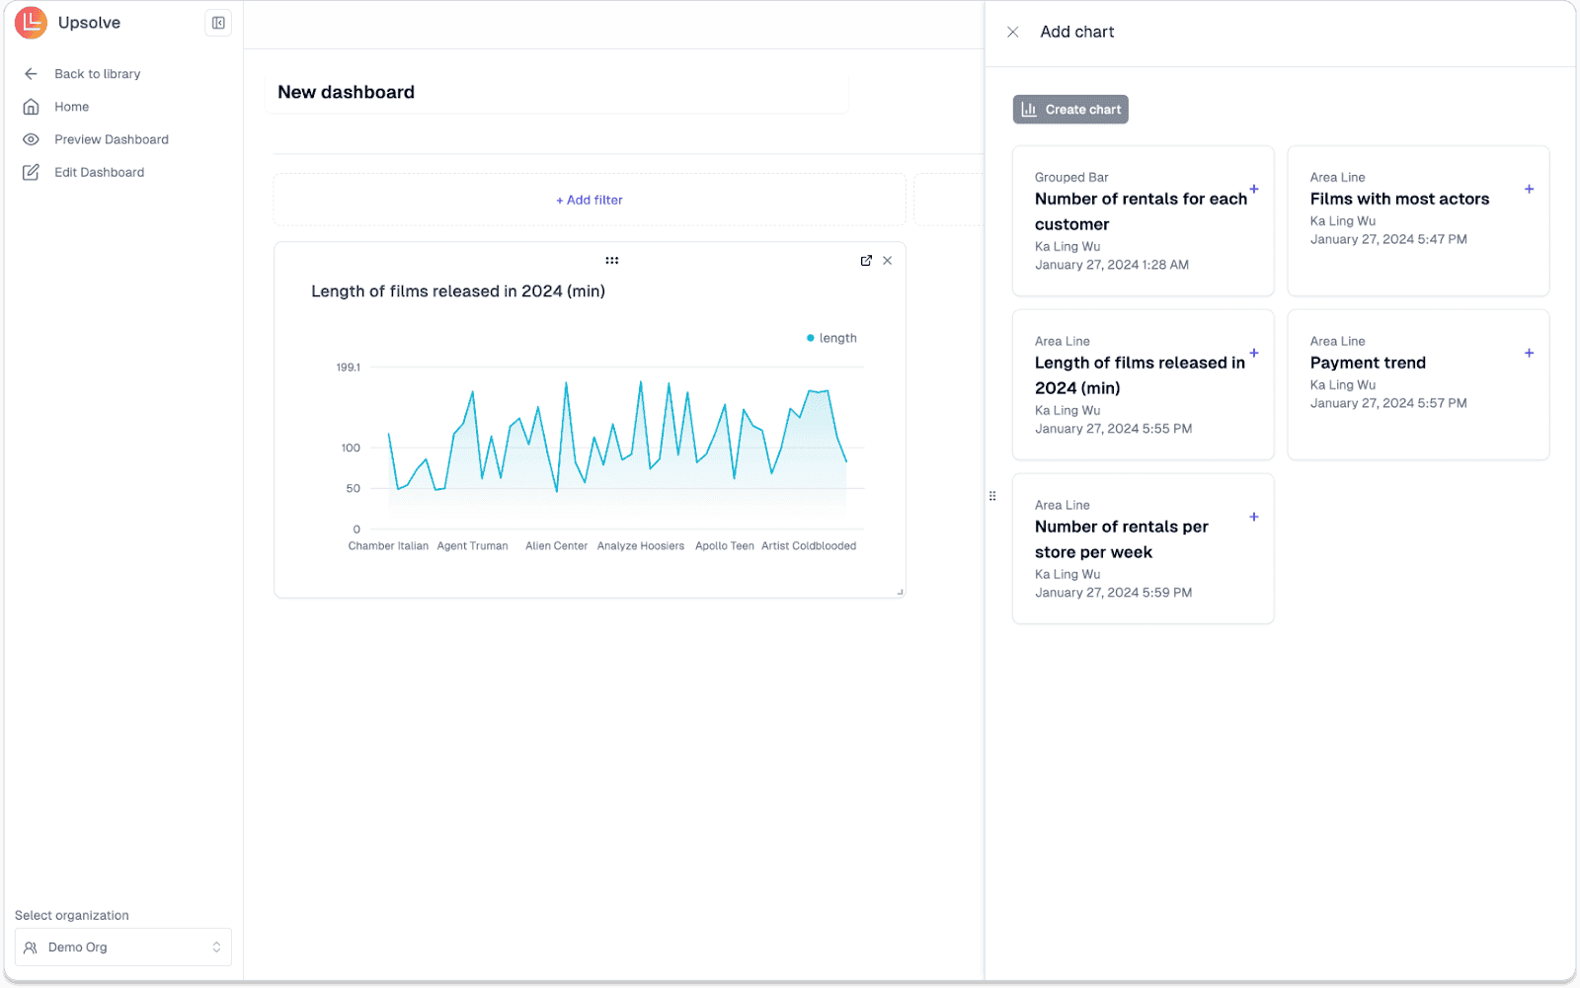
Task: Click the Upsolve logo
Action: click(31, 23)
